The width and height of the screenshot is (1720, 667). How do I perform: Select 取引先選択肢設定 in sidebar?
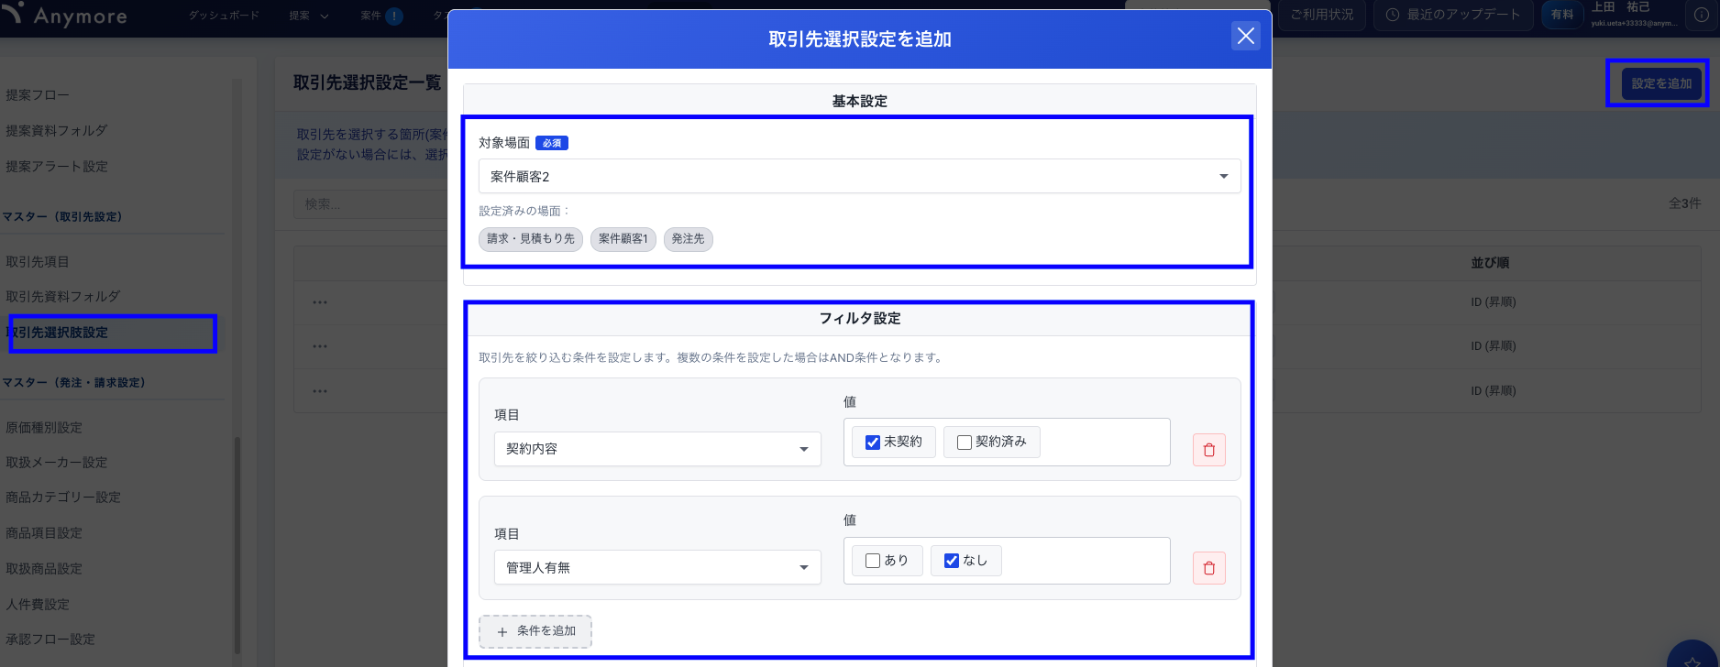(x=57, y=333)
